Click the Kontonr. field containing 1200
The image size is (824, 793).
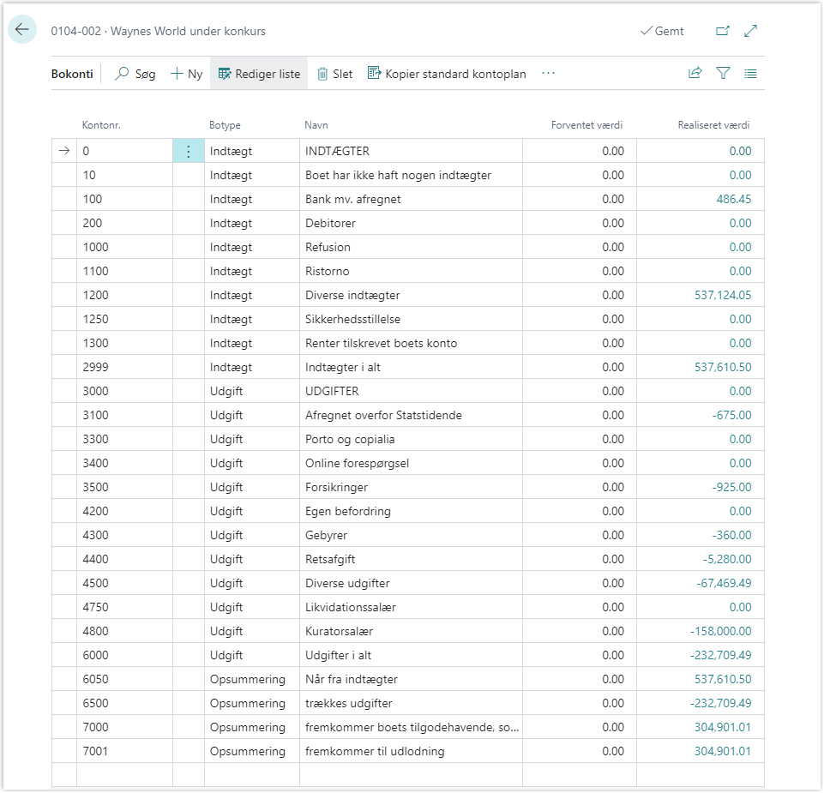[124, 295]
